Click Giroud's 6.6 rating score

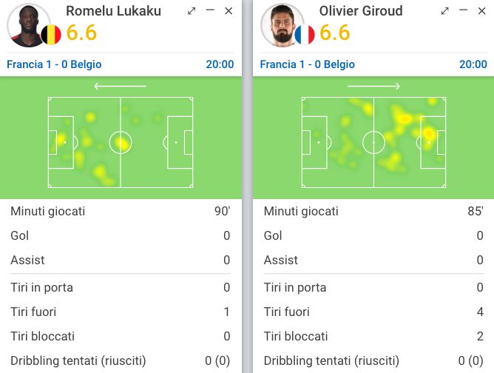[335, 33]
